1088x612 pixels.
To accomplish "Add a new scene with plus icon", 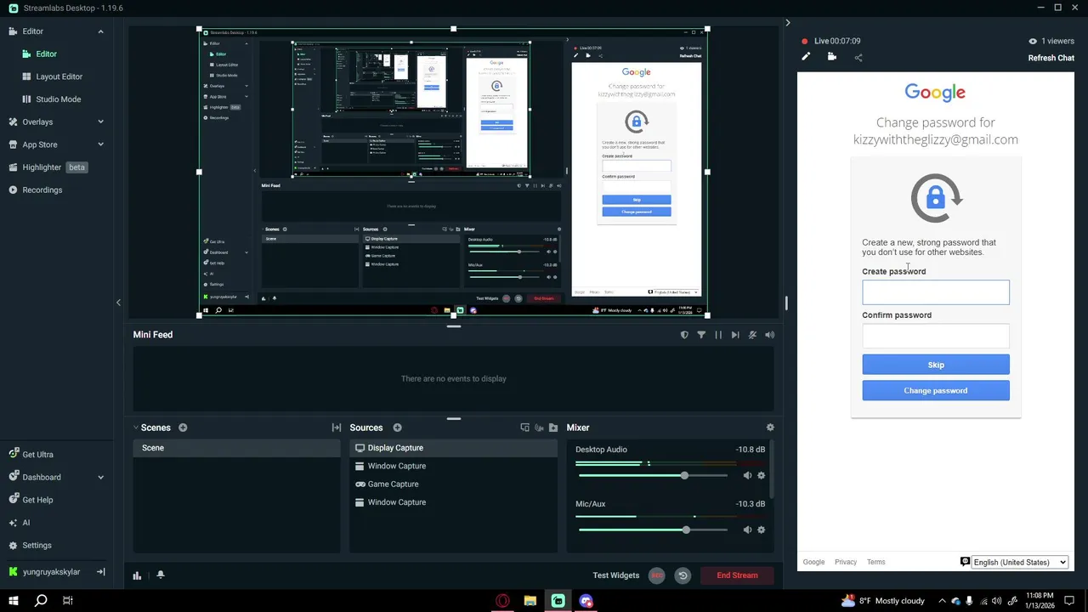I will coord(183,428).
